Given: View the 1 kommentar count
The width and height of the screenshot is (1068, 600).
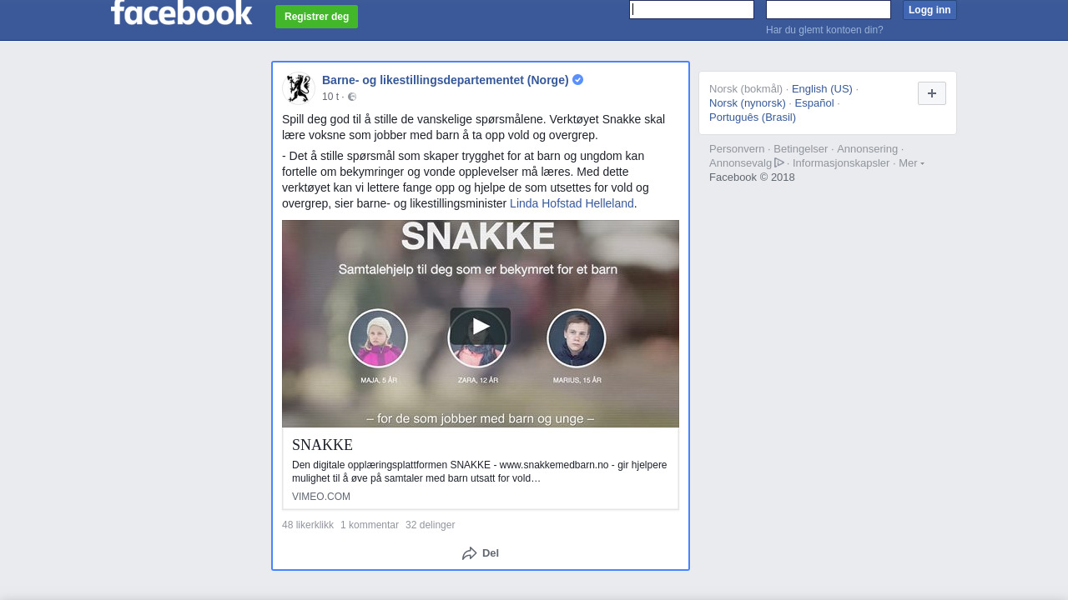Looking at the screenshot, I should (370, 525).
